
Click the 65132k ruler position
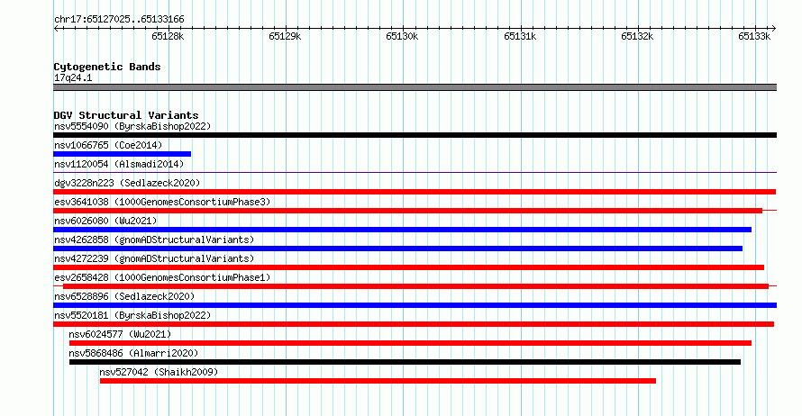pos(637,36)
